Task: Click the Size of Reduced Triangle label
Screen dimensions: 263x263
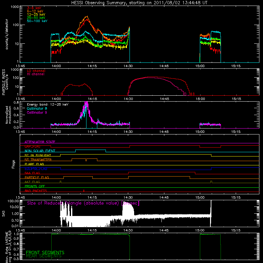Action: [83, 203]
